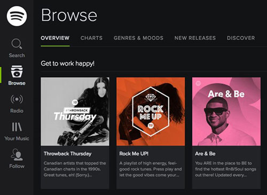Open the Discover tab
Viewport: 267px width, 195px height.
[241, 38]
